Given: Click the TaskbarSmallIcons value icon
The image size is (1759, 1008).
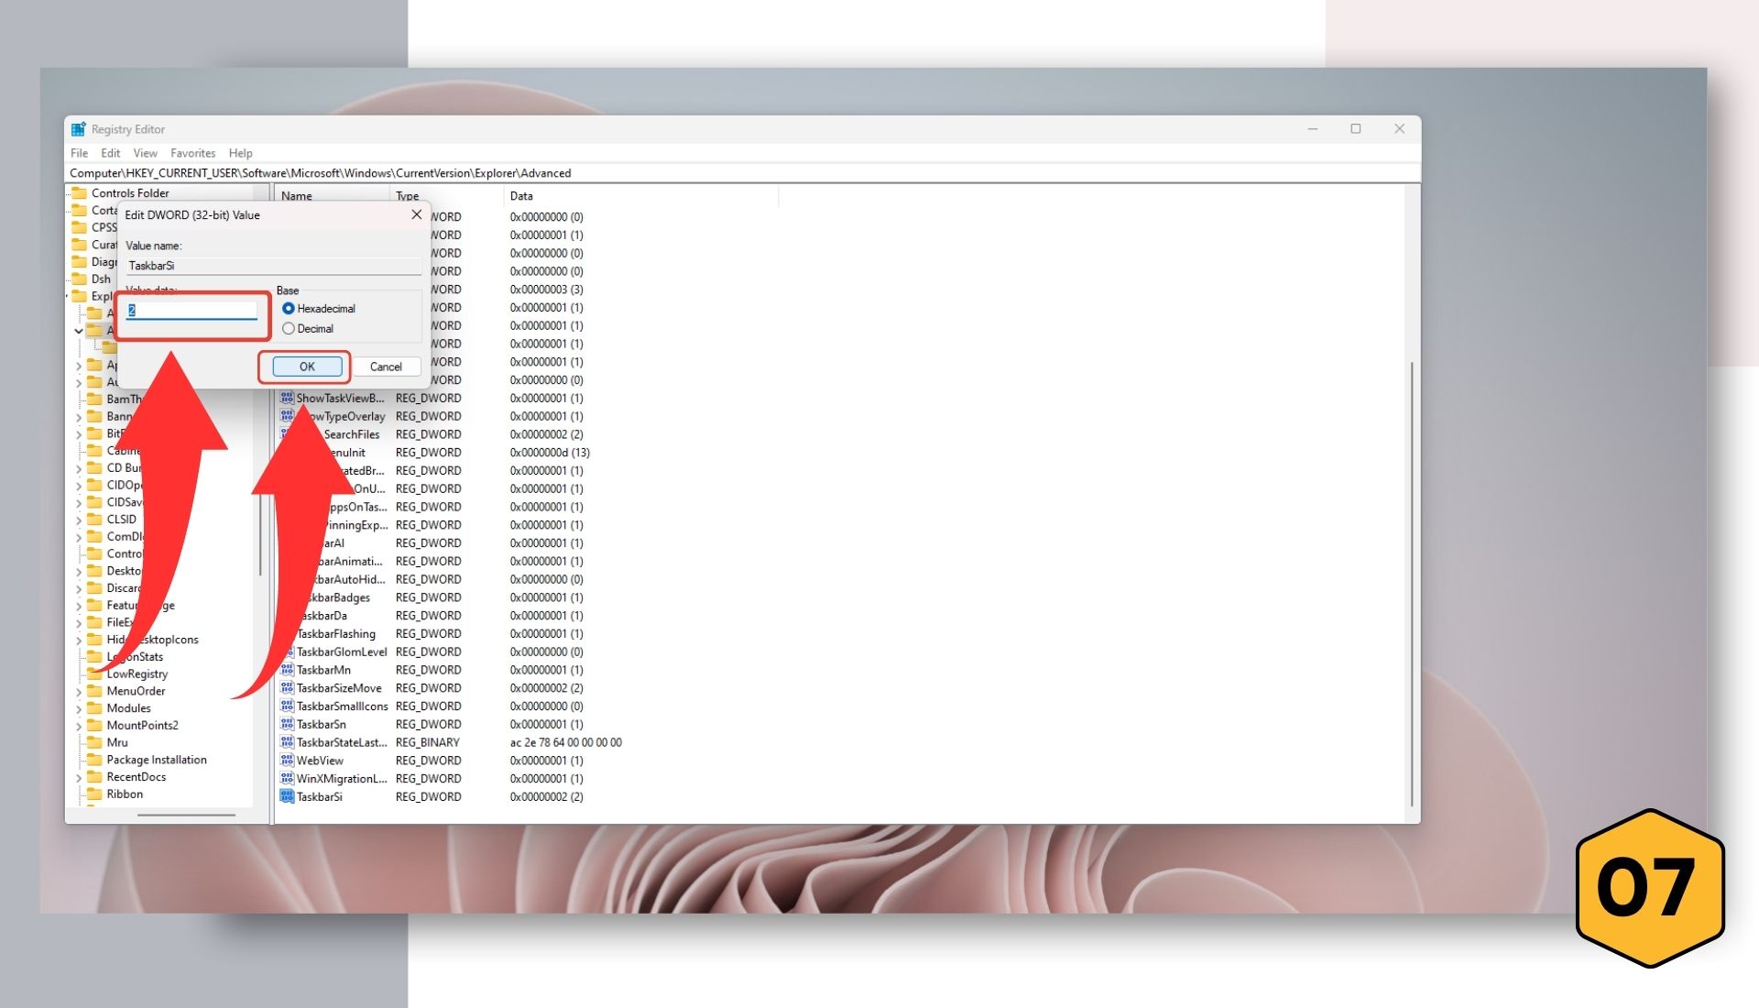Looking at the screenshot, I should point(287,707).
